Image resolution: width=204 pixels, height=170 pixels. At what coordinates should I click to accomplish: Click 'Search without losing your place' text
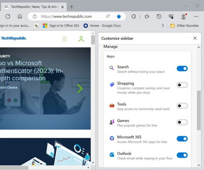click(x=141, y=72)
